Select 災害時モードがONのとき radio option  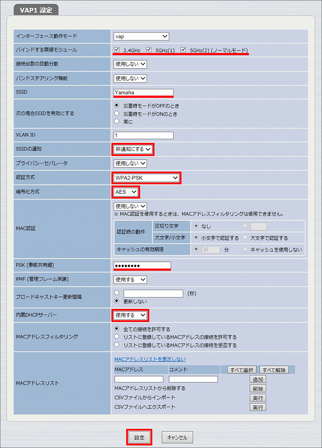click(x=117, y=113)
